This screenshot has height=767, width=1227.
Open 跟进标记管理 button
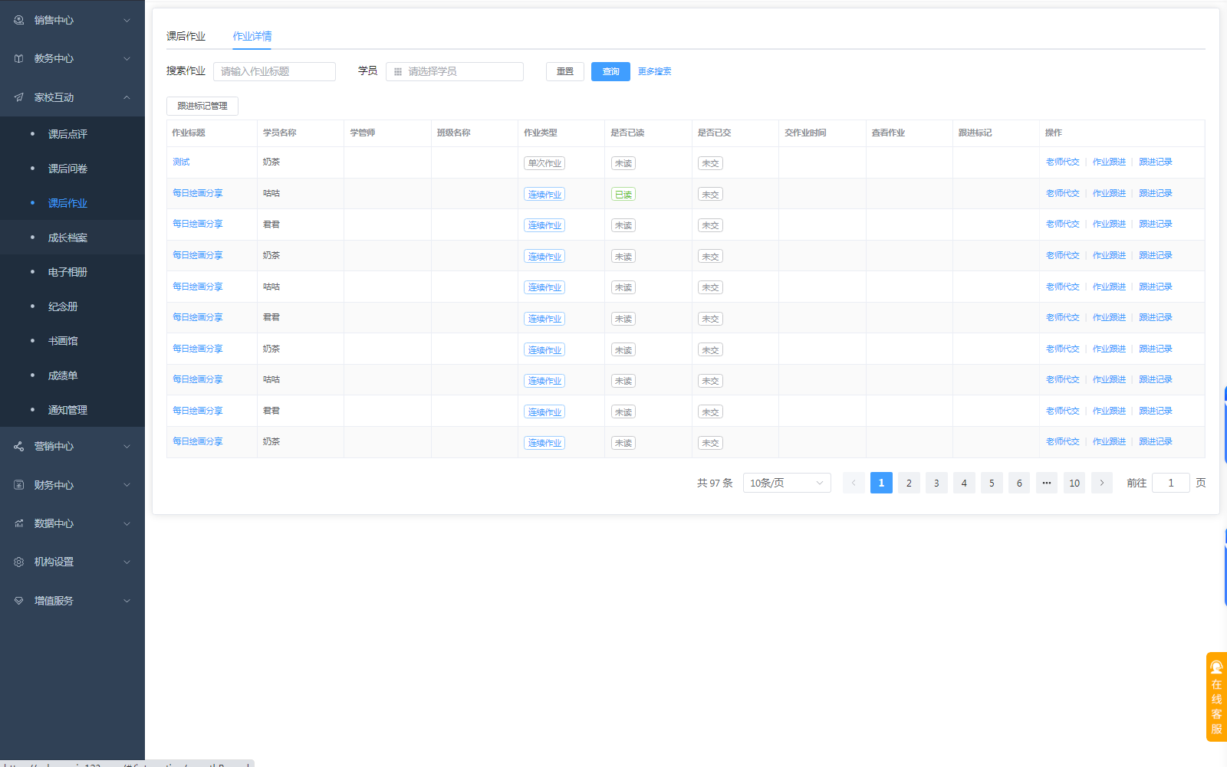202,106
